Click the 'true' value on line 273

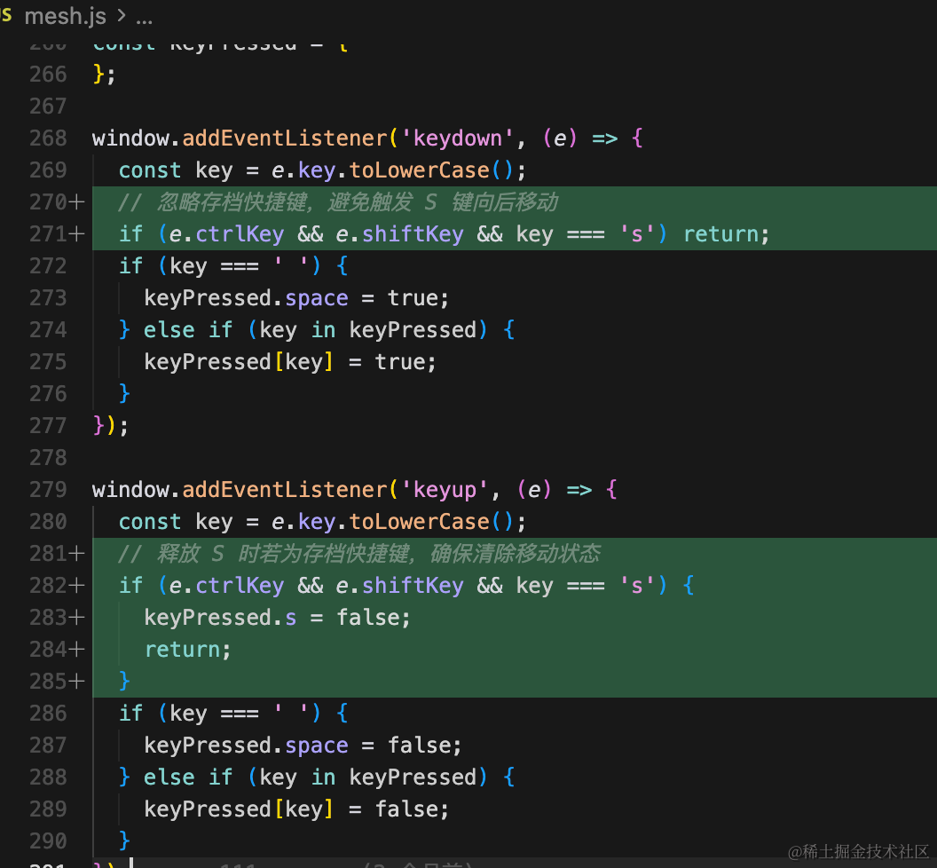pos(413,298)
